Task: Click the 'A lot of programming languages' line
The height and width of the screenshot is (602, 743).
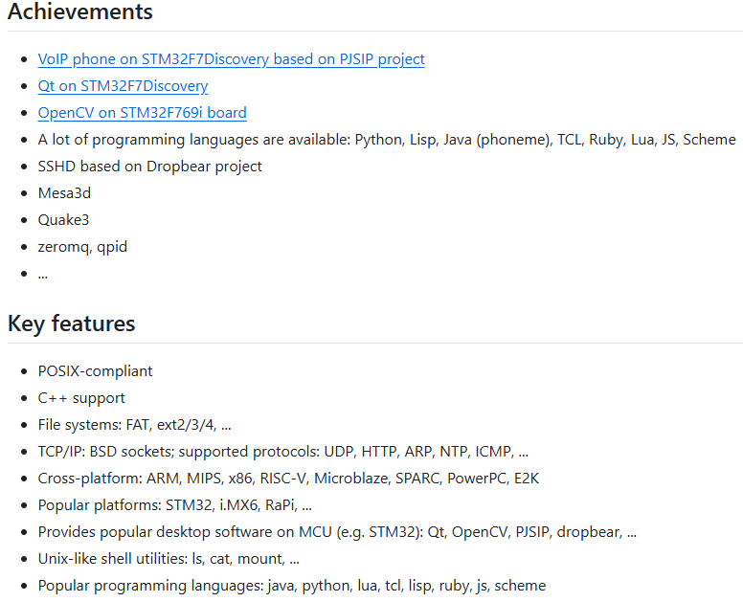Action: (x=386, y=140)
